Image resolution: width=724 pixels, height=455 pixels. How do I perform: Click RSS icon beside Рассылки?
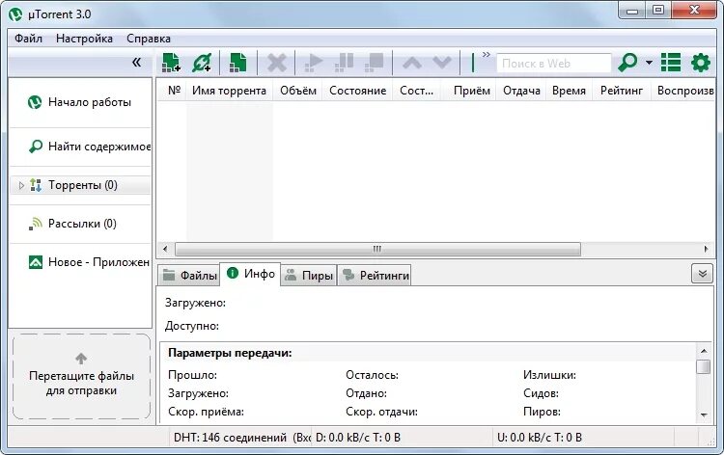(36, 224)
